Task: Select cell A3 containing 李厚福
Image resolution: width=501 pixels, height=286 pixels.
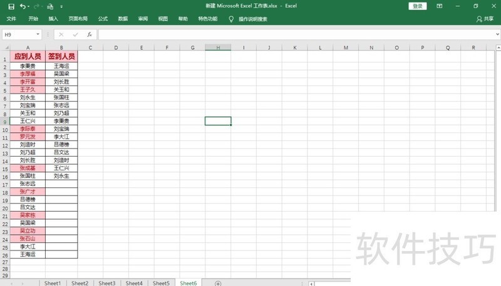Action: tap(28, 74)
